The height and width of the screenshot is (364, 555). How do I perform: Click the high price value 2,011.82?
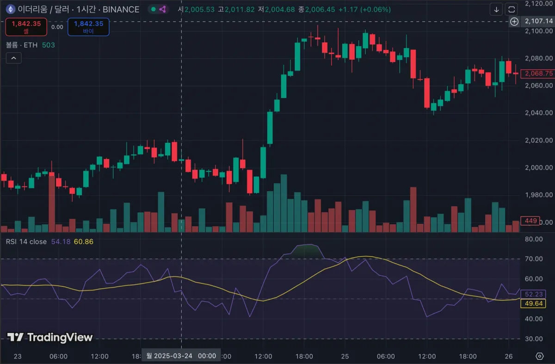click(x=240, y=9)
